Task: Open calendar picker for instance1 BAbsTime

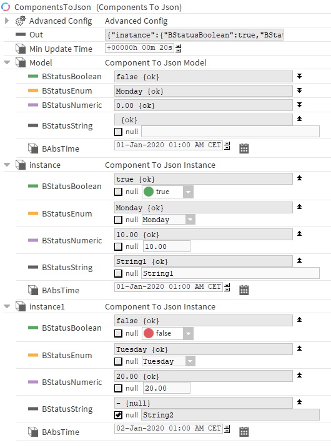Action: 244,432
